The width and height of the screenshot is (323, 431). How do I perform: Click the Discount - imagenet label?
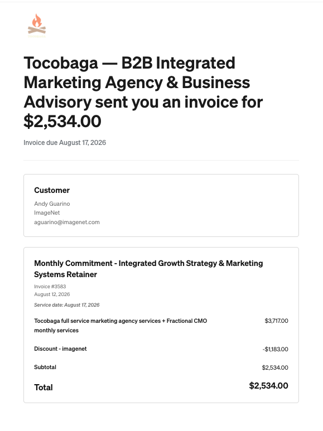[60, 349]
